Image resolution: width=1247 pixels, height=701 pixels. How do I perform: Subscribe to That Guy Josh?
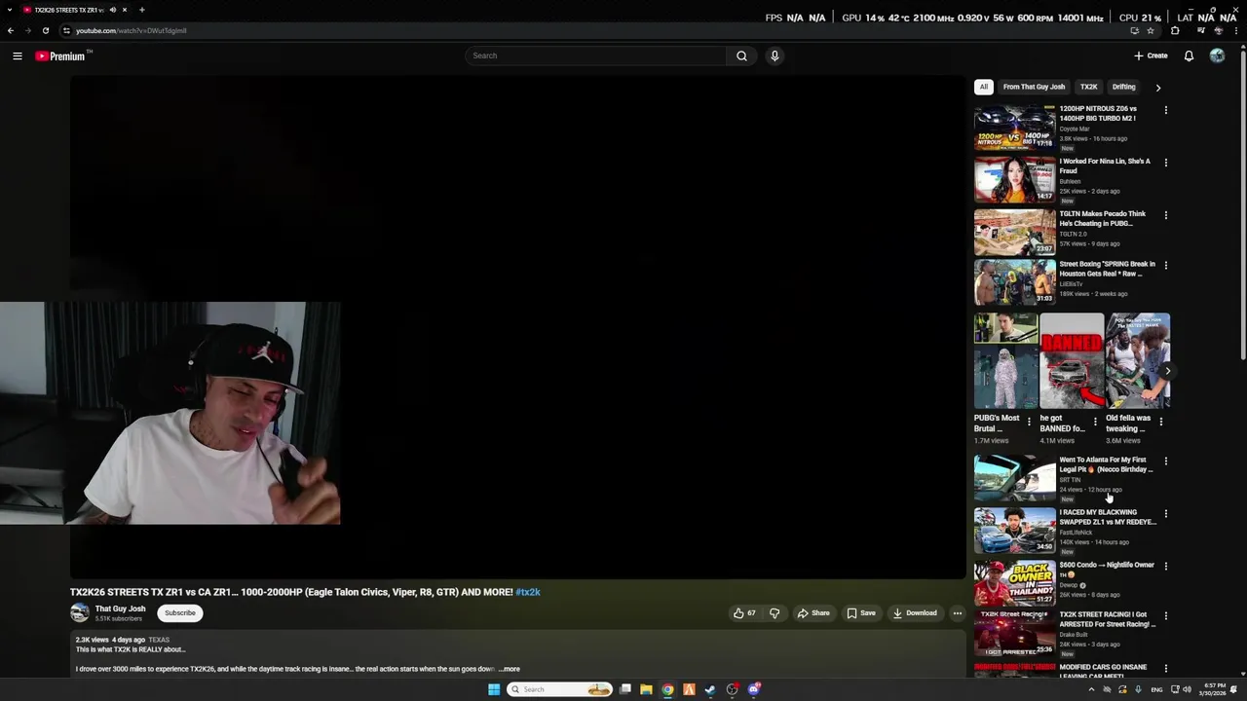180,612
